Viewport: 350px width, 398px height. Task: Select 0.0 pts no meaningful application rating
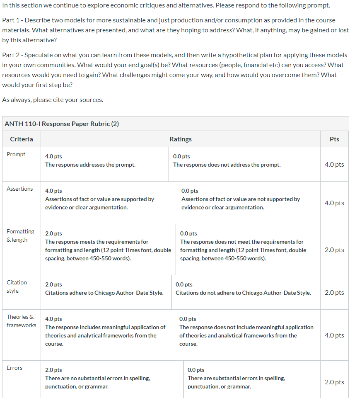point(248,335)
